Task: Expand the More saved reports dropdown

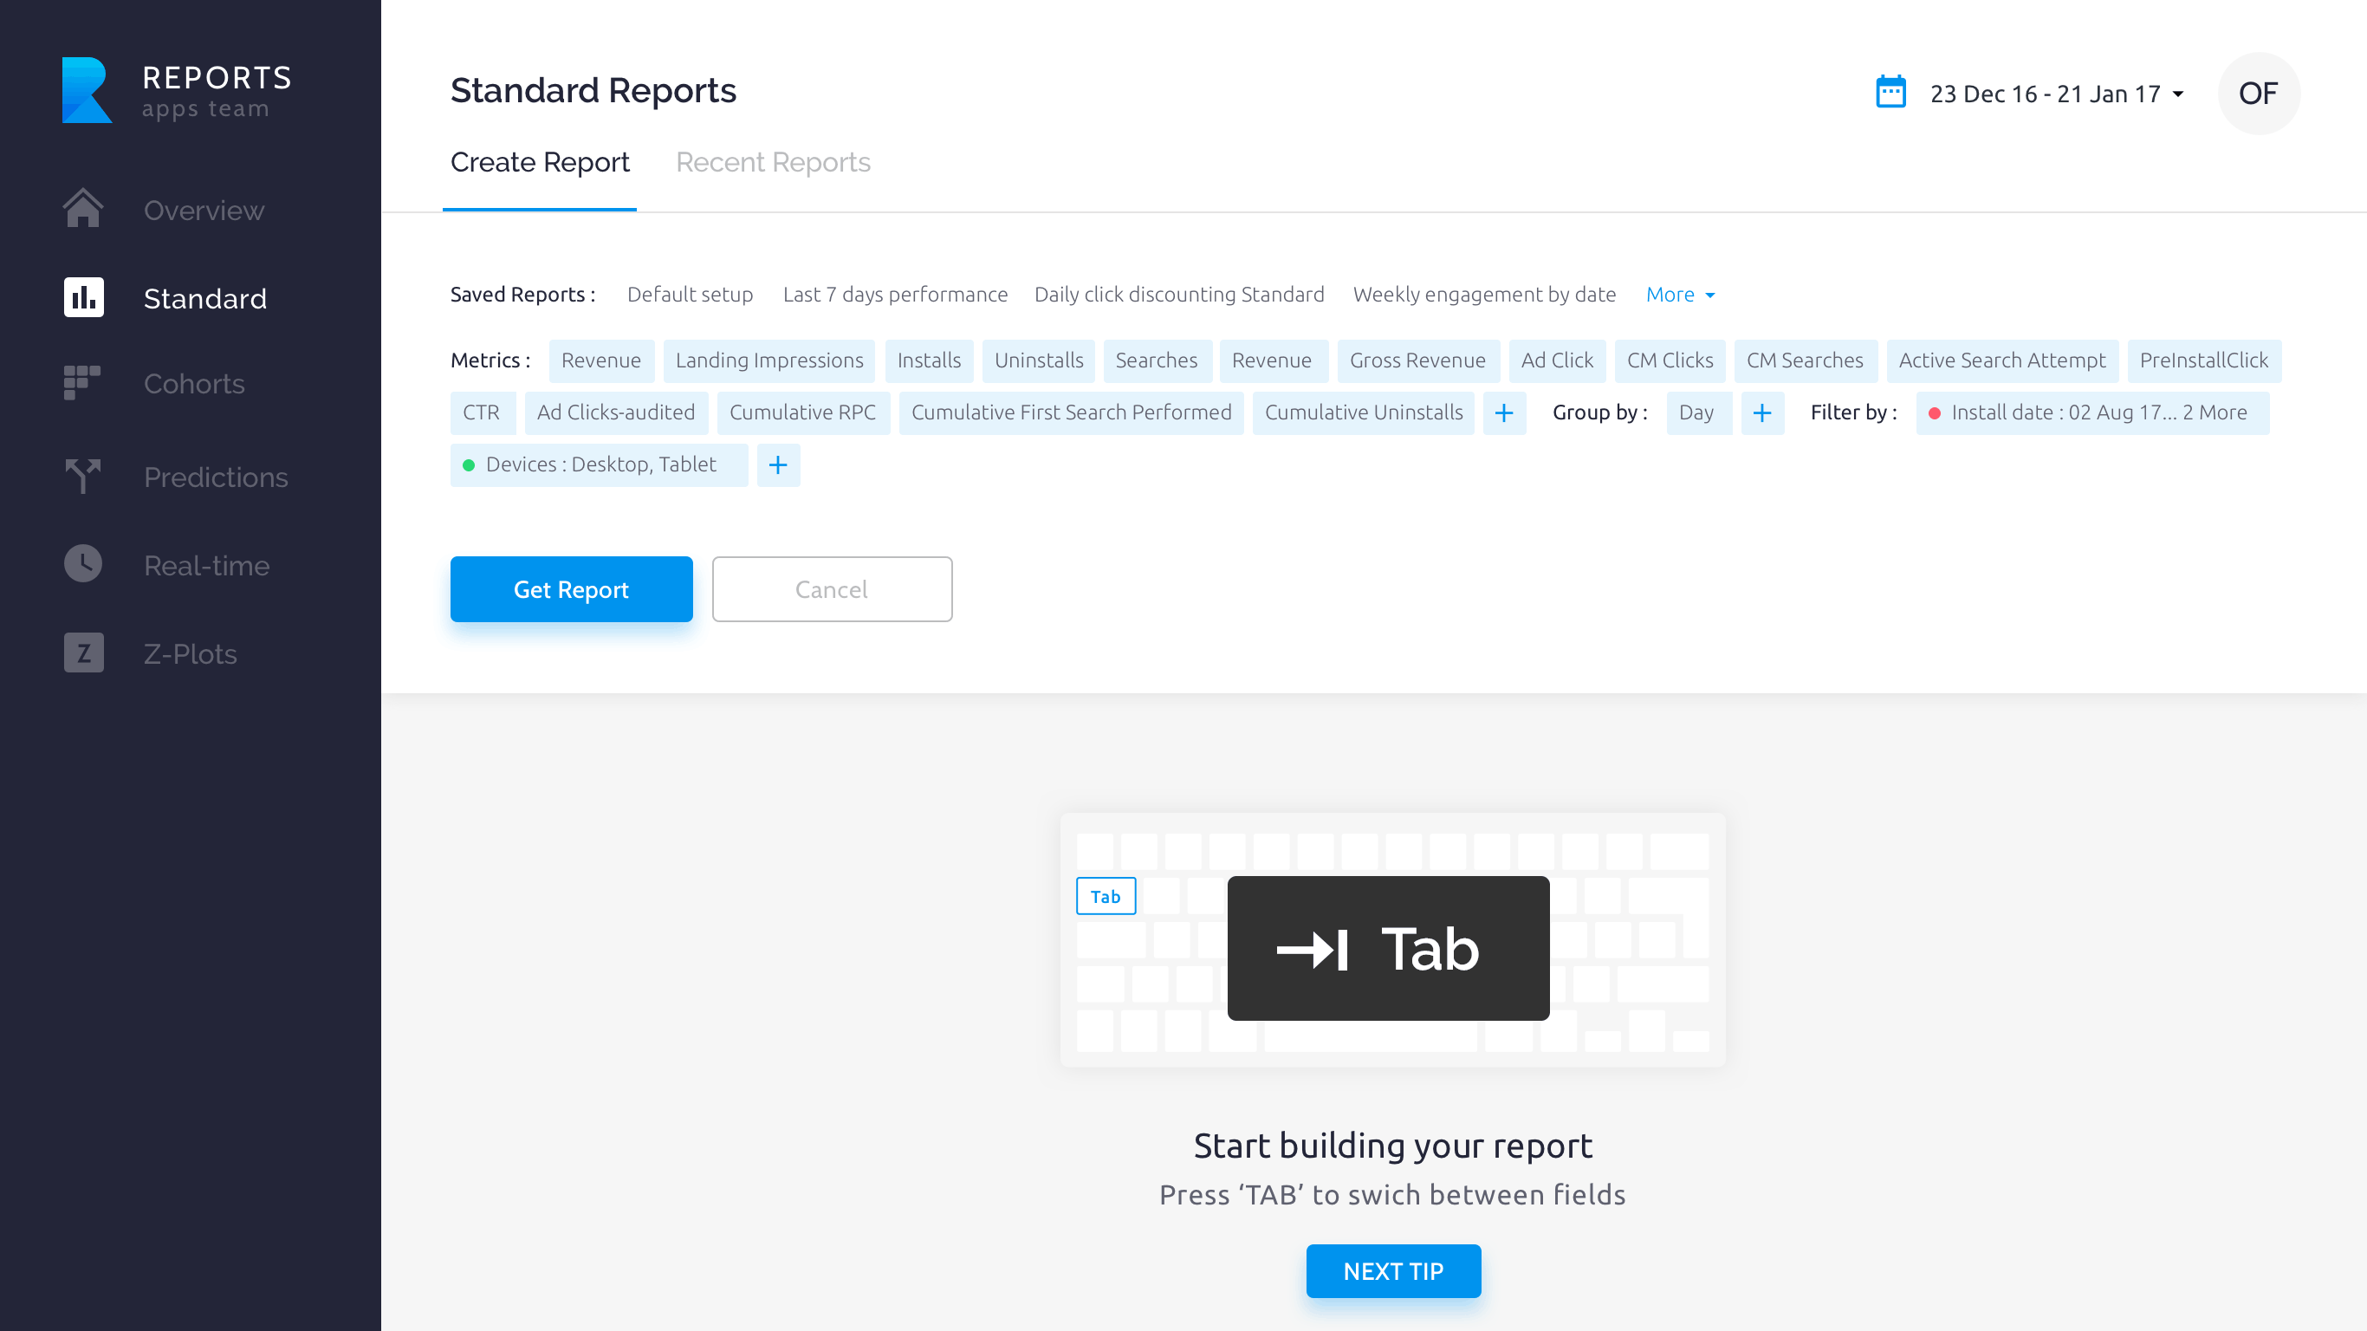Action: (x=1680, y=294)
